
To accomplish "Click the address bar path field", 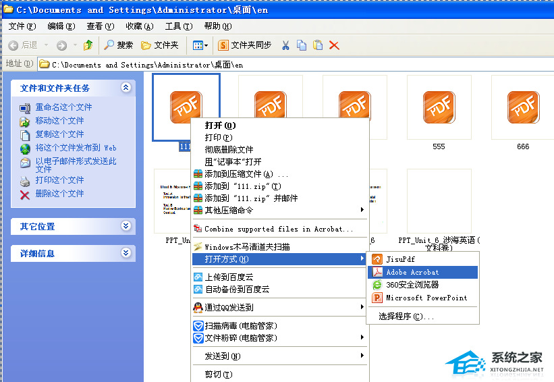I will coord(270,64).
